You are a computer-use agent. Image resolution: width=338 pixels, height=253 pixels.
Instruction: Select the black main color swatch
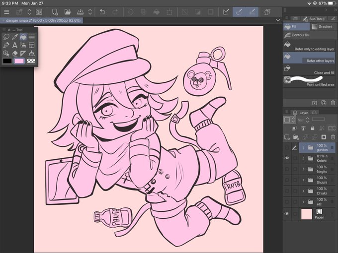7,61
